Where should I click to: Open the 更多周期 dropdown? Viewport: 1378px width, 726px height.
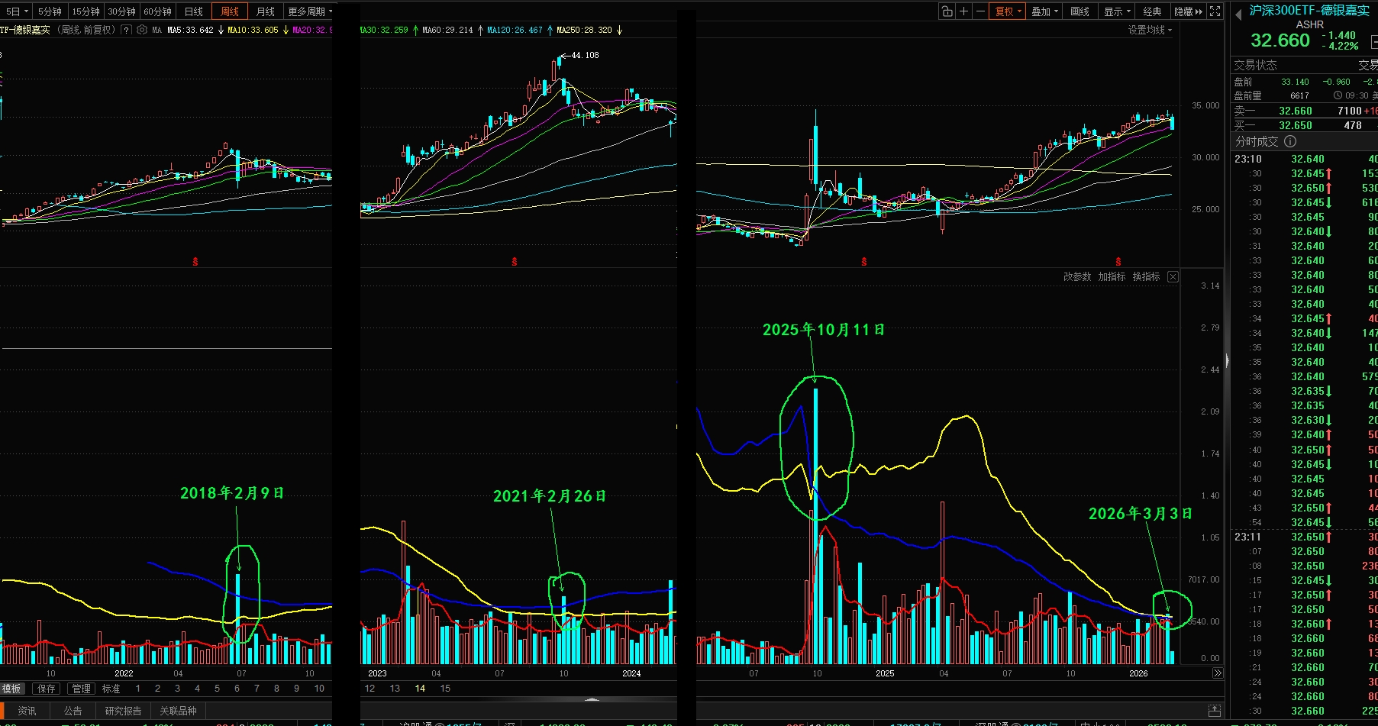pos(310,11)
